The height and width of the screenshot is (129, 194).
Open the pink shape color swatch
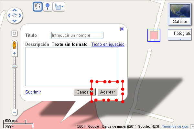pos(154,35)
